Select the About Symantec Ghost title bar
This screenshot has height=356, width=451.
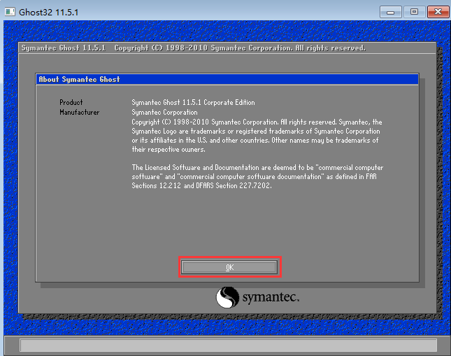click(227, 80)
